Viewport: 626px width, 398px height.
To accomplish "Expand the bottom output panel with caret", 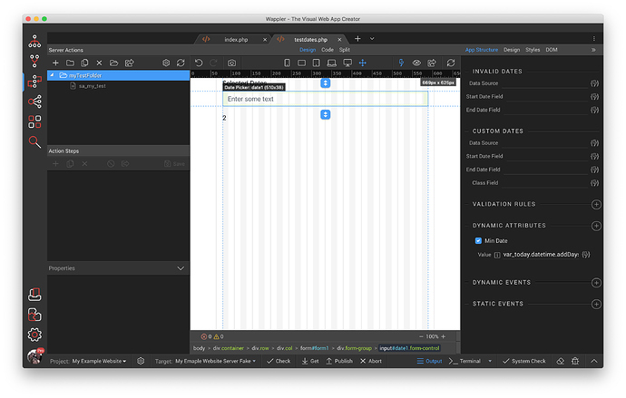I will 594,361.
